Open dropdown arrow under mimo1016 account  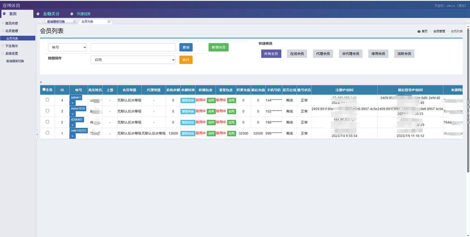pos(72,114)
